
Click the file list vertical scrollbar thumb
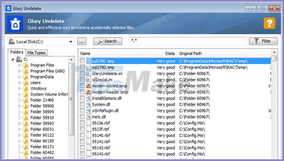tap(275, 58)
